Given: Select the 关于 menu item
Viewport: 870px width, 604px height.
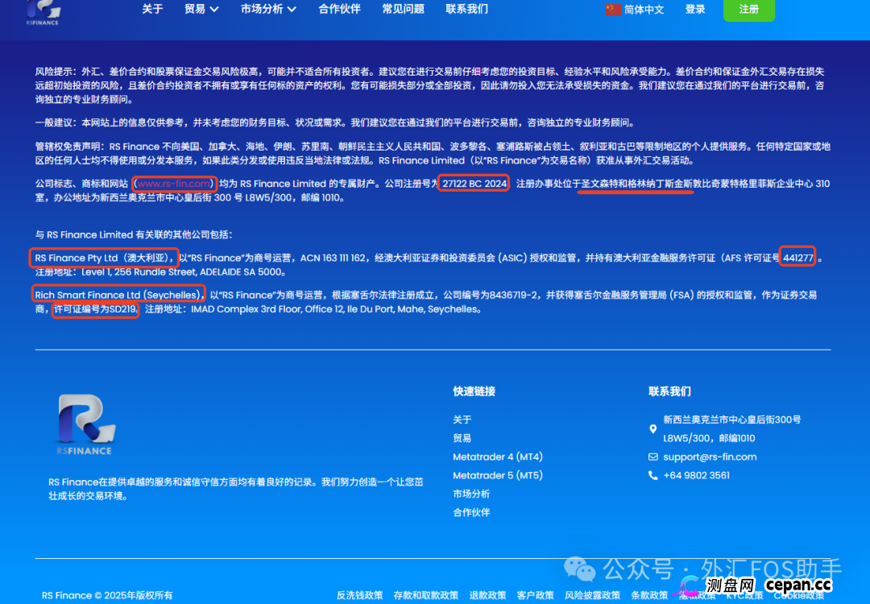Looking at the screenshot, I should click(152, 10).
